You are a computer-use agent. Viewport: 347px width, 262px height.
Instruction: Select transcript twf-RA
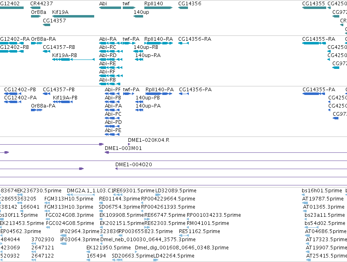tap(131, 39)
